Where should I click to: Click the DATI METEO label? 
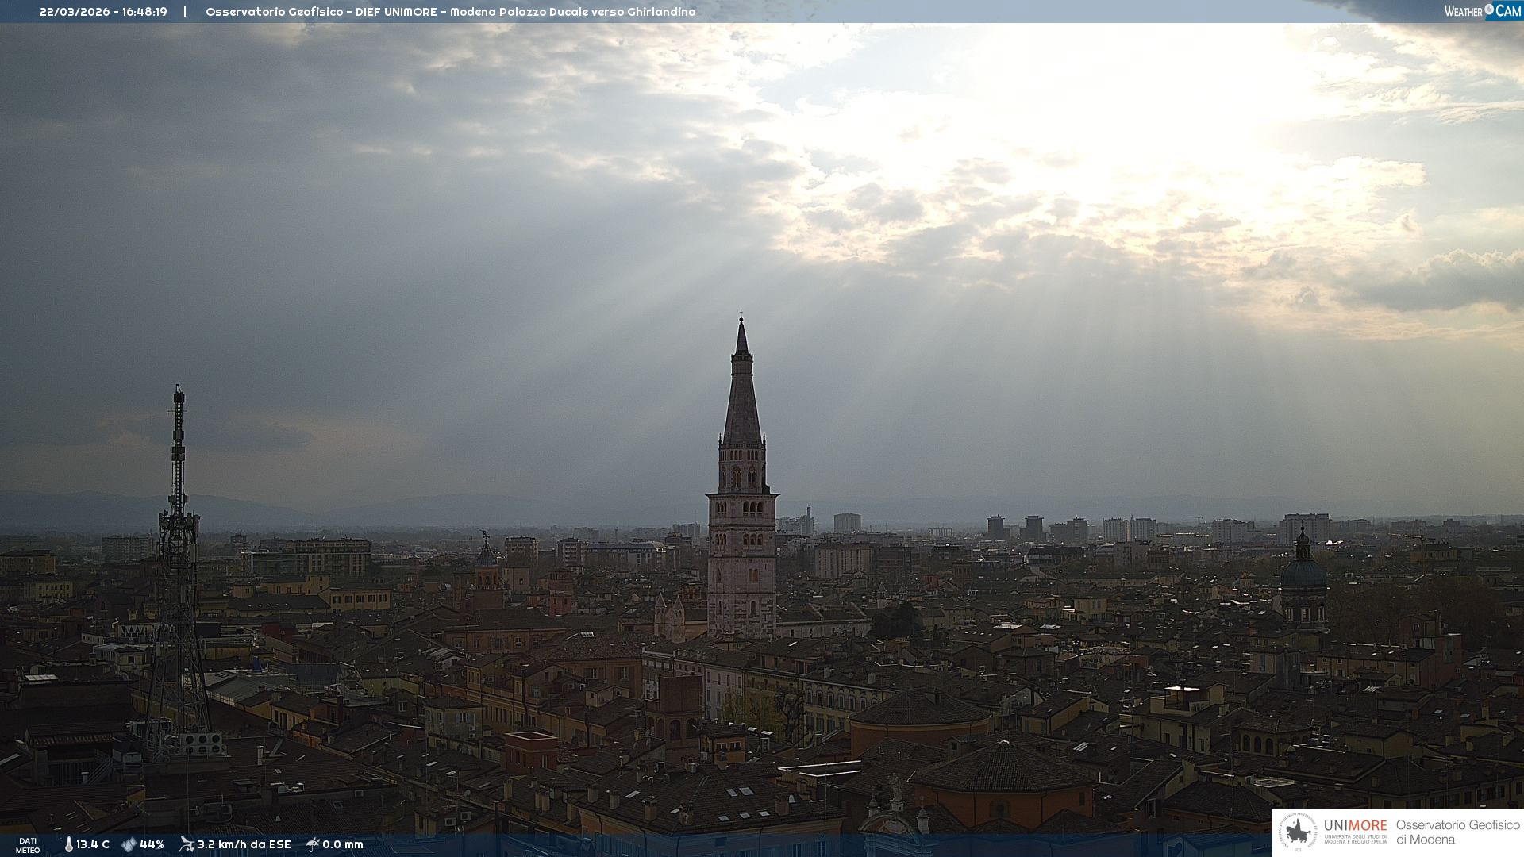click(28, 845)
